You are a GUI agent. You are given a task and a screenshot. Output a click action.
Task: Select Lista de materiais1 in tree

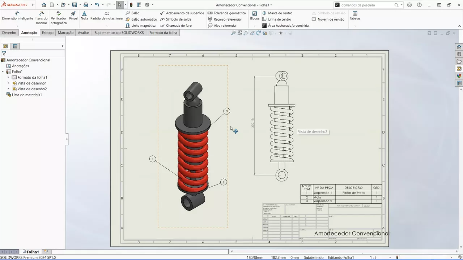(26, 95)
